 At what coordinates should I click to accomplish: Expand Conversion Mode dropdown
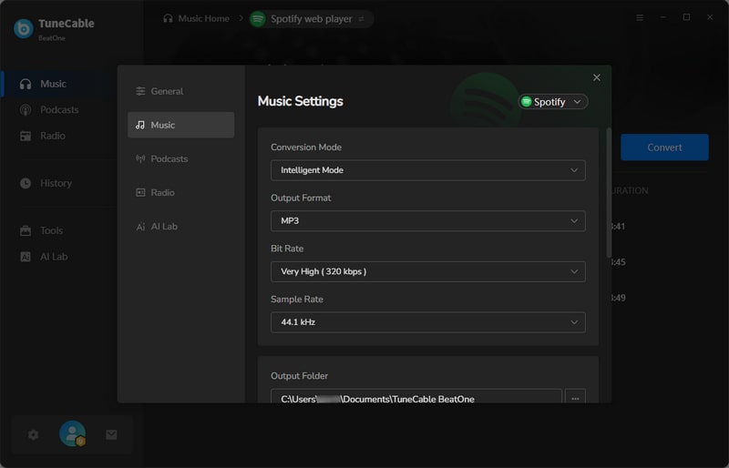coord(427,170)
